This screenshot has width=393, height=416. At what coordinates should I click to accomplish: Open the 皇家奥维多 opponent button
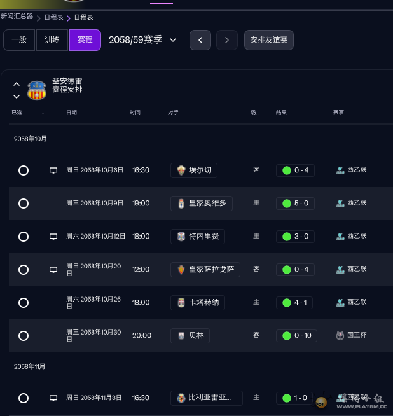pos(202,204)
